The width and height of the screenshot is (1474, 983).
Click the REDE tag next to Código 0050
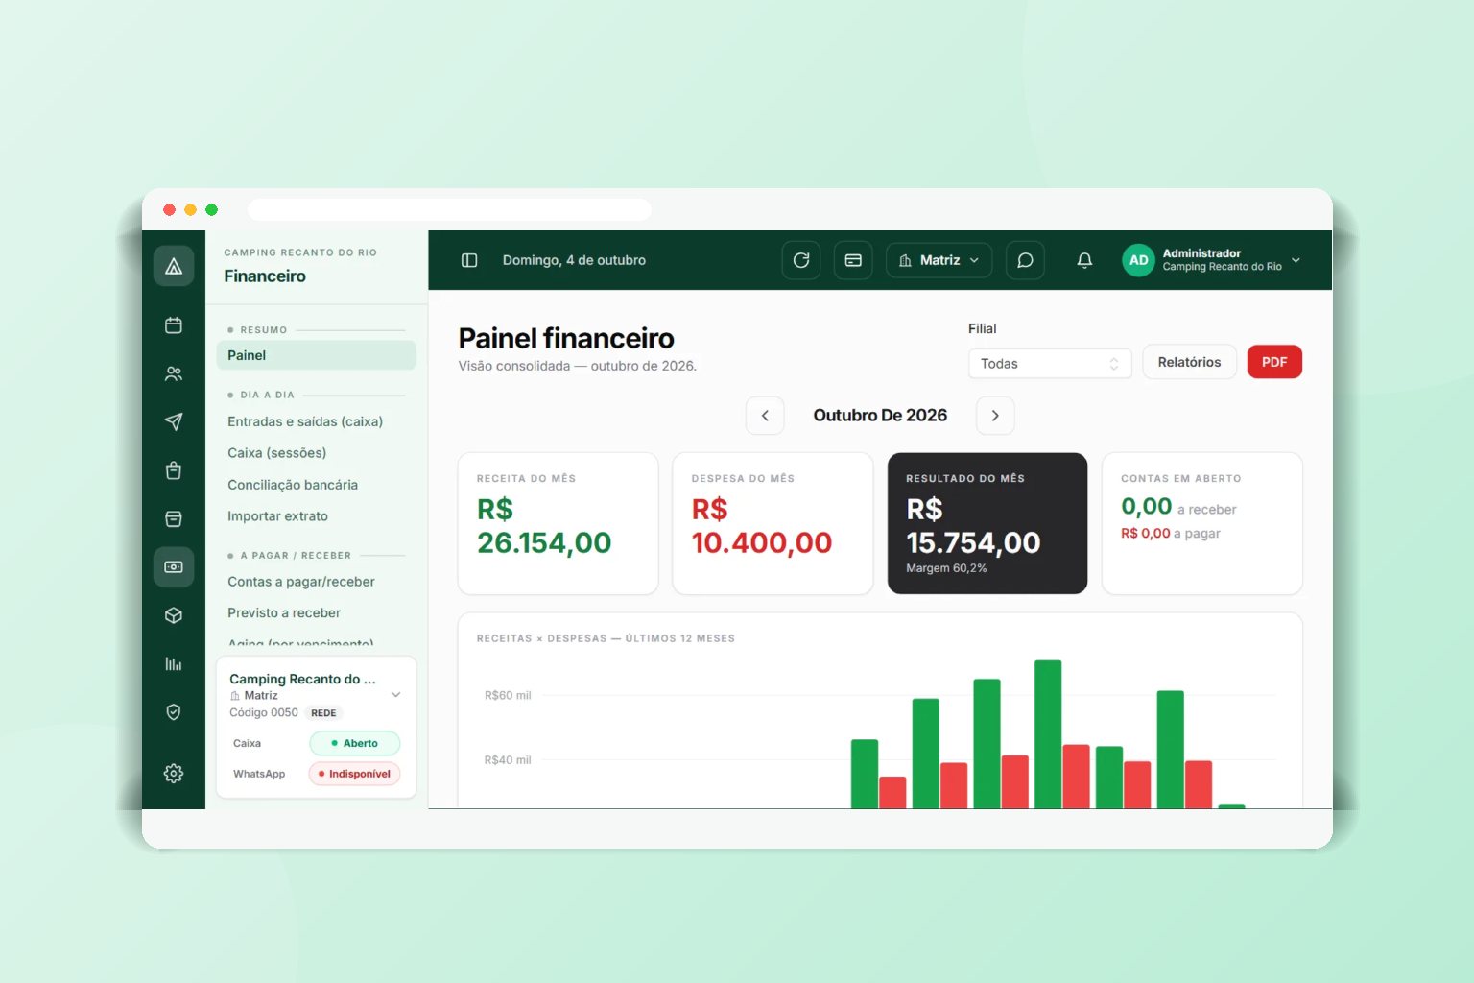[323, 713]
